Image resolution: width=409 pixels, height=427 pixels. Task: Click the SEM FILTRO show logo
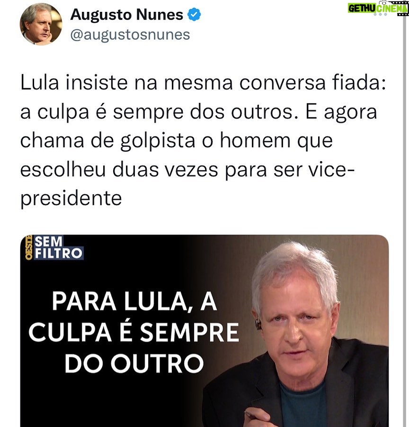[59, 247]
